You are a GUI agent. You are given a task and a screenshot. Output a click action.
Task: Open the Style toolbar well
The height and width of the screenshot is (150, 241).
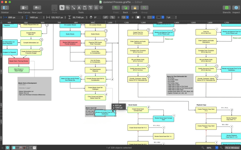pos(54,8)
